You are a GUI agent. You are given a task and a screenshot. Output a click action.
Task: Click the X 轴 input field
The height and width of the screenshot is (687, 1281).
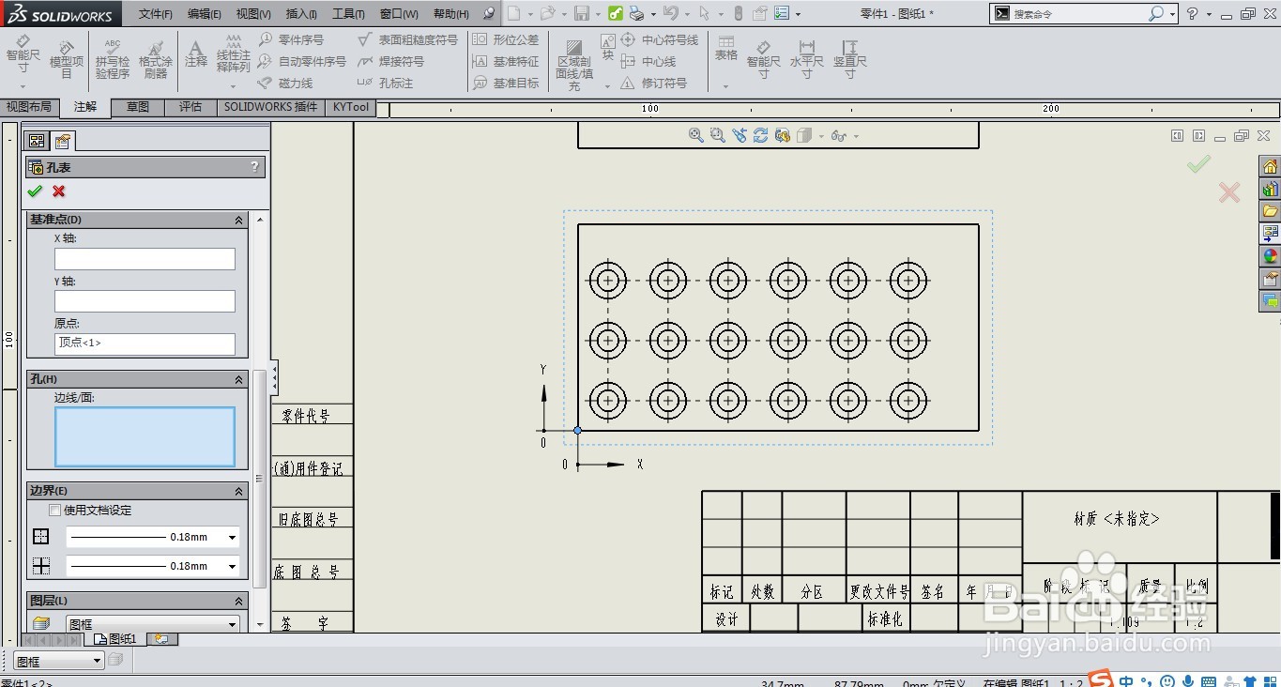tap(145, 259)
